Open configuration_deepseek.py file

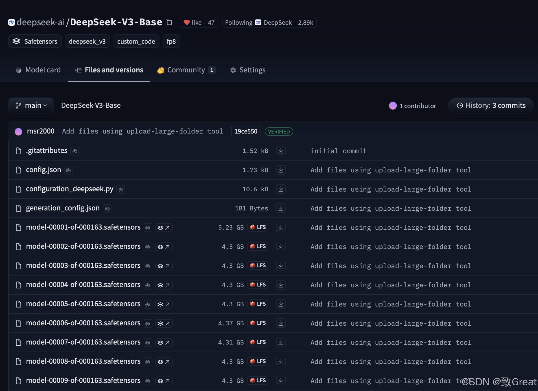(x=70, y=189)
